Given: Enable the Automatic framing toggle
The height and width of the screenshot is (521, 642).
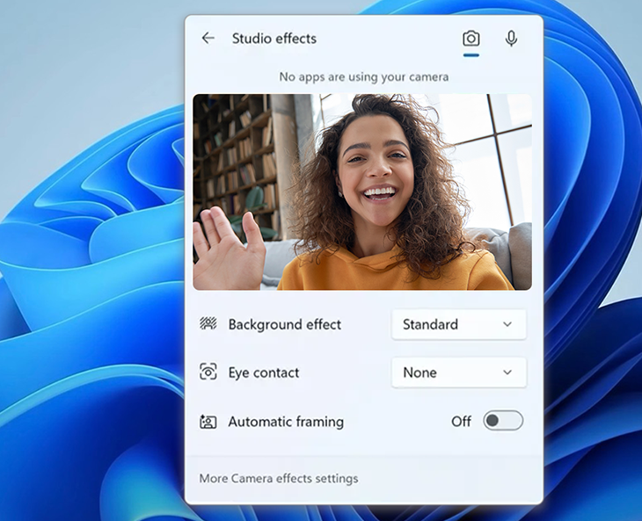Looking at the screenshot, I should click(503, 421).
